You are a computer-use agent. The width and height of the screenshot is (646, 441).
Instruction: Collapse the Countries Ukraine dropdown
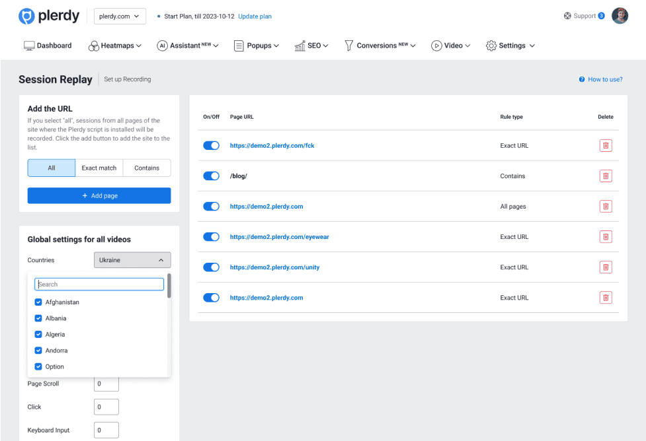pyautogui.click(x=132, y=260)
